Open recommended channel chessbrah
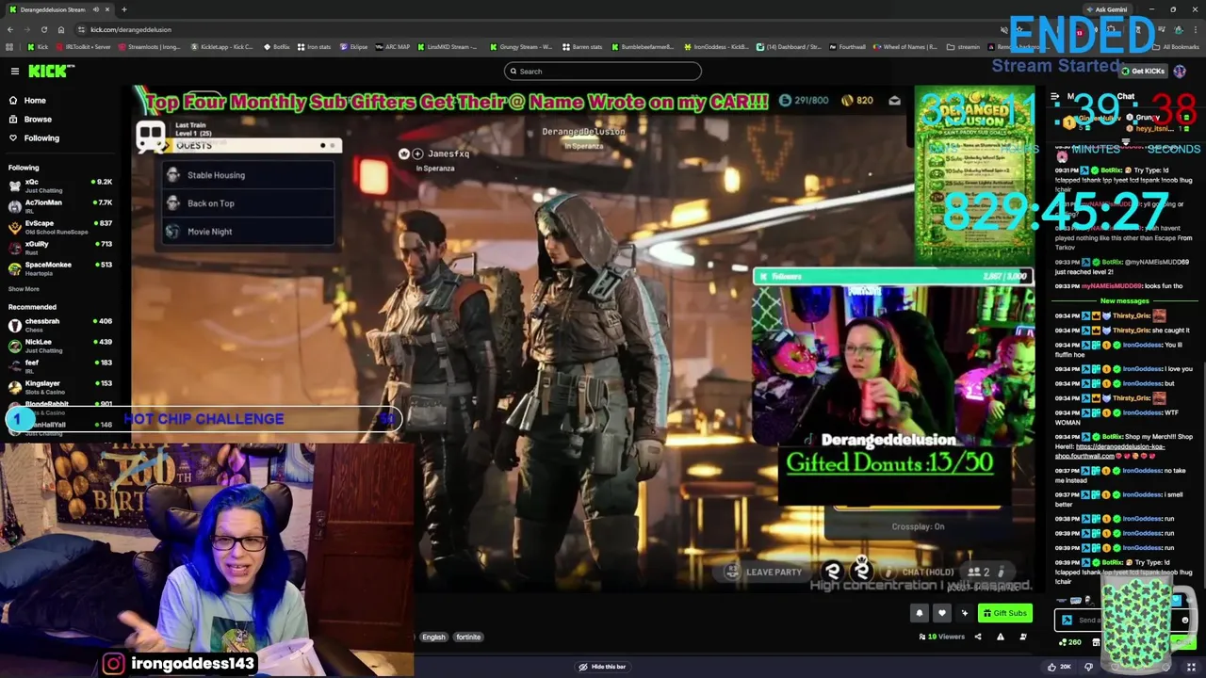Screen dimensions: 1206x678 point(61,325)
